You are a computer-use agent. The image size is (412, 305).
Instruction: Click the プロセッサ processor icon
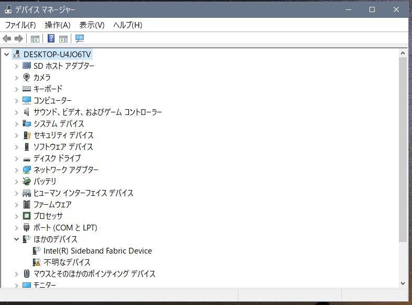tap(27, 216)
